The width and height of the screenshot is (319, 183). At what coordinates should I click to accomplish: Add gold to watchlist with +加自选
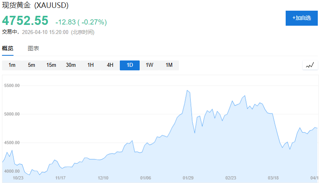302,18
